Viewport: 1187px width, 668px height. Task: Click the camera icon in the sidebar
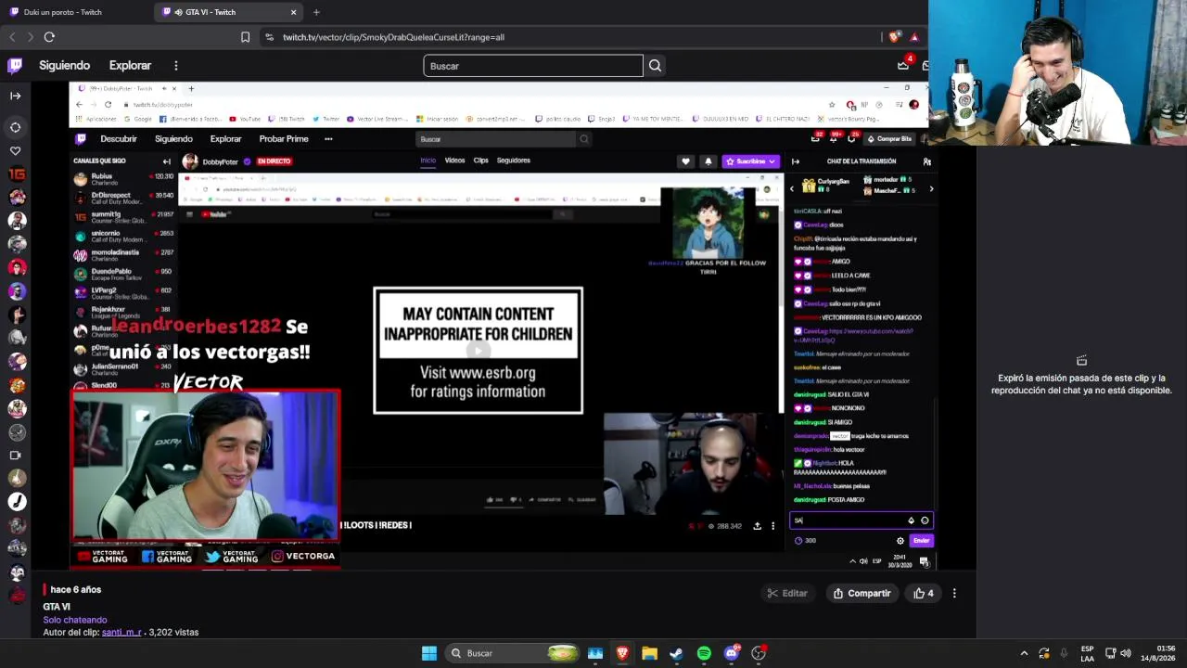point(16,456)
